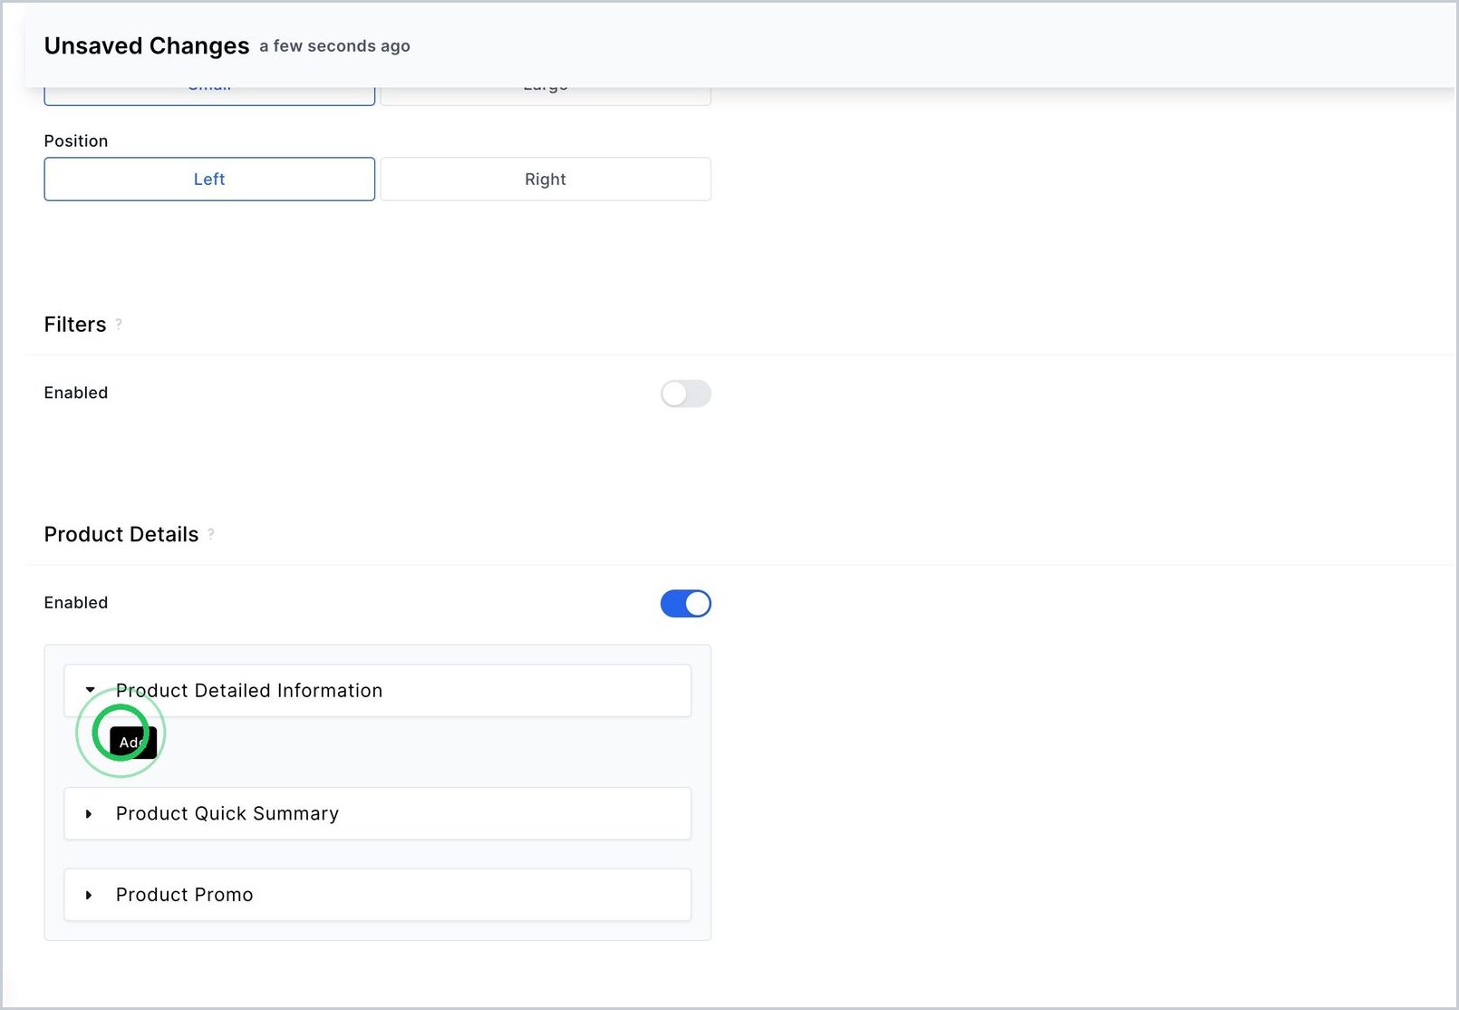Select the Right position option
The width and height of the screenshot is (1459, 1010).
tap(546, 180)
